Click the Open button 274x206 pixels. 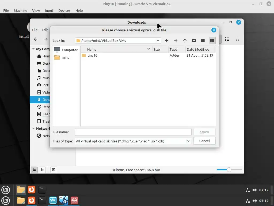click(204, 132)
